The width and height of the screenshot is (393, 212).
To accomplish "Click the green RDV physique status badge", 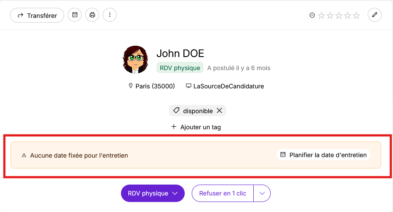I will click(180, 68).
